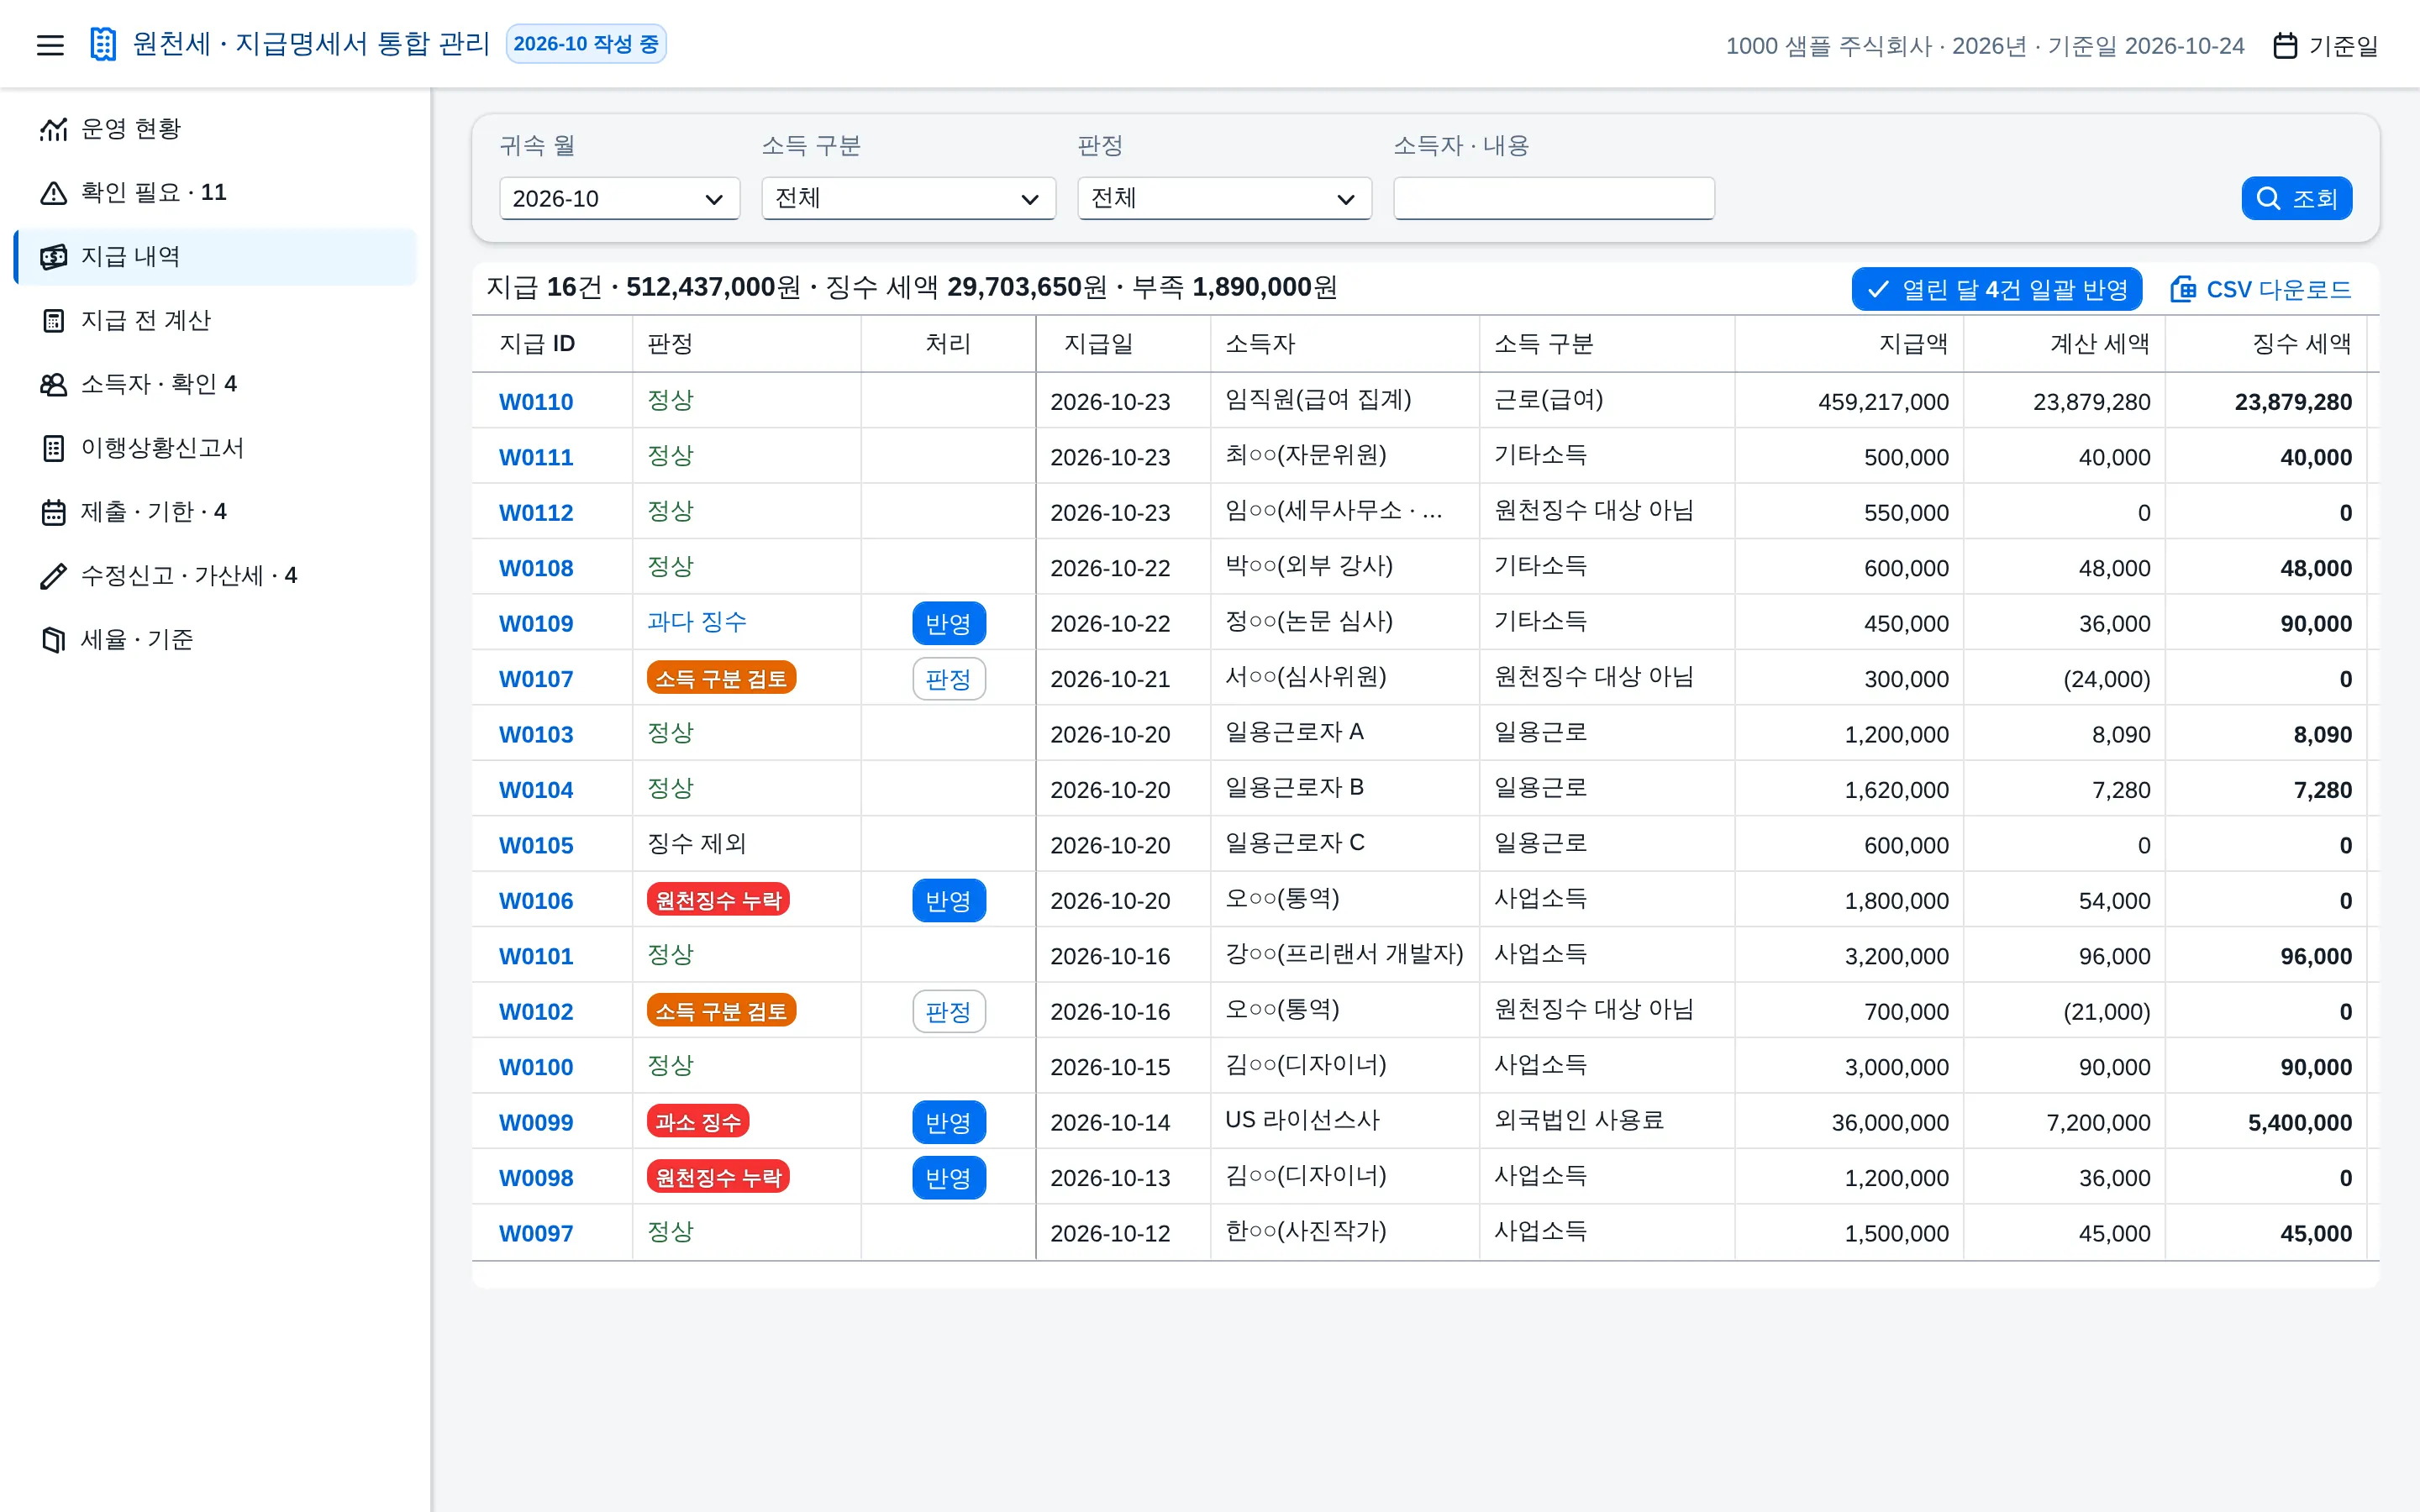Open 이행상황신고서 menu item
2420x1512 pixels.
coord(215,448)
